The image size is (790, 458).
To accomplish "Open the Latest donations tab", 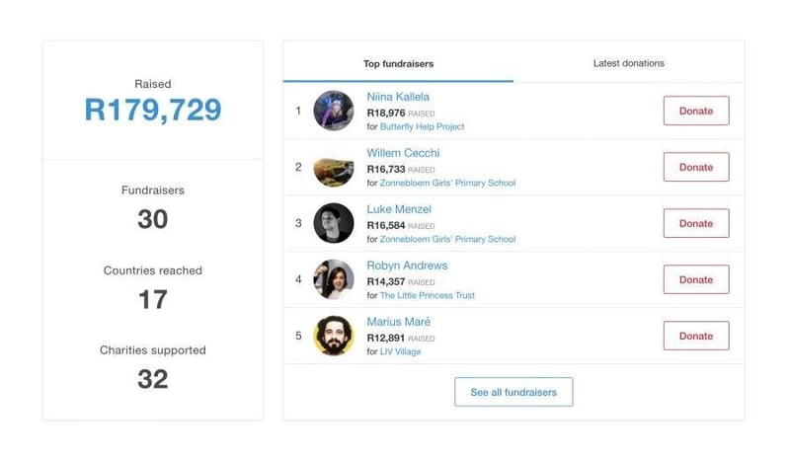I will pos(628,63).
